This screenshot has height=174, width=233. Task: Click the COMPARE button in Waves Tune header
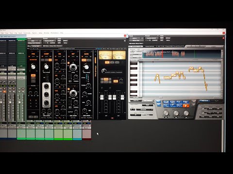[154, 40]
